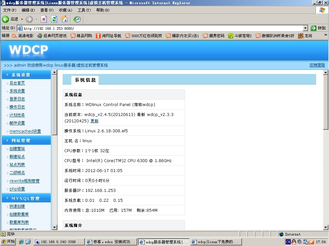This screenshot has width=329, height=246.
Task: Open 系统设置 sidebar link
Action: point(17,91)
